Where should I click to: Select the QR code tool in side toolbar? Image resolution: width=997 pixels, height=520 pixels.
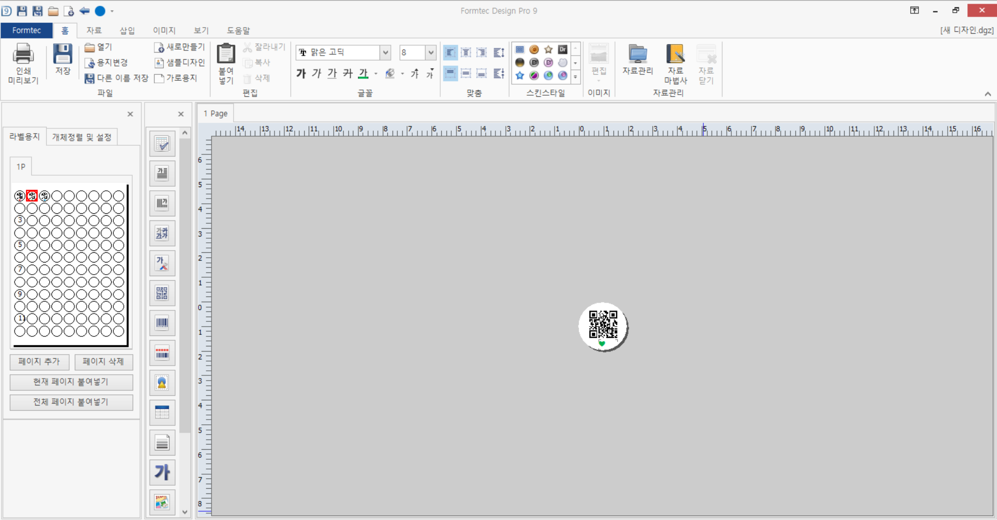[162, 293]
